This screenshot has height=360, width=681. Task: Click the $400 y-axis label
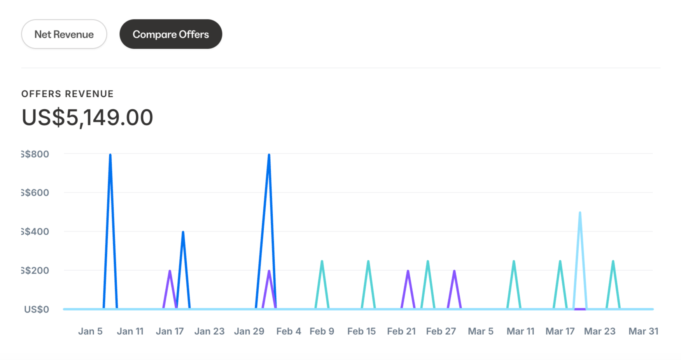(35, 232)
